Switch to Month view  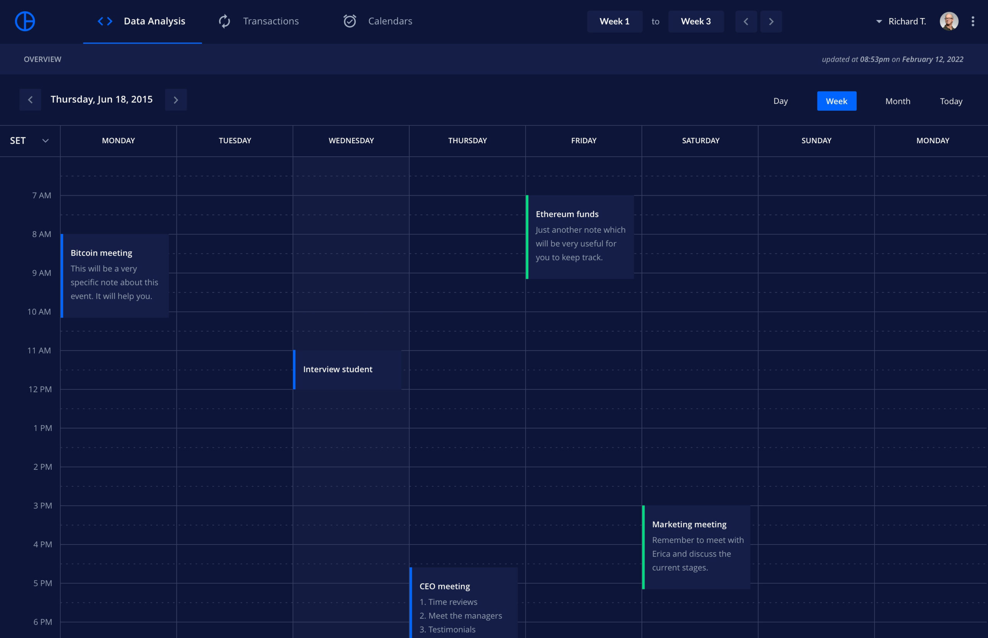pos(898,101)
